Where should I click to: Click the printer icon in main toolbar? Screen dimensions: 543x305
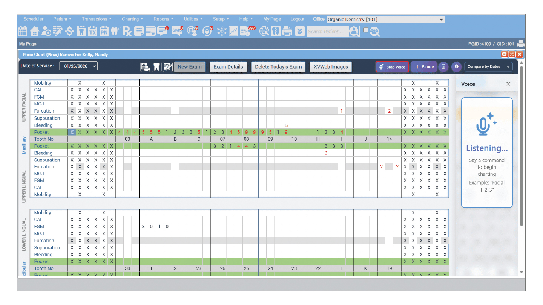pyautogui.click(x=287, y=31)
